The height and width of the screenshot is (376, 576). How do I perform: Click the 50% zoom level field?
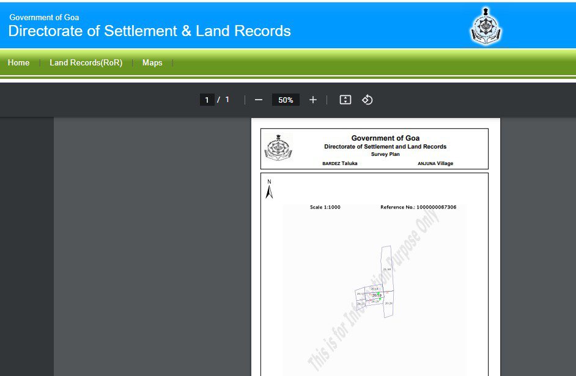[286, 100]
